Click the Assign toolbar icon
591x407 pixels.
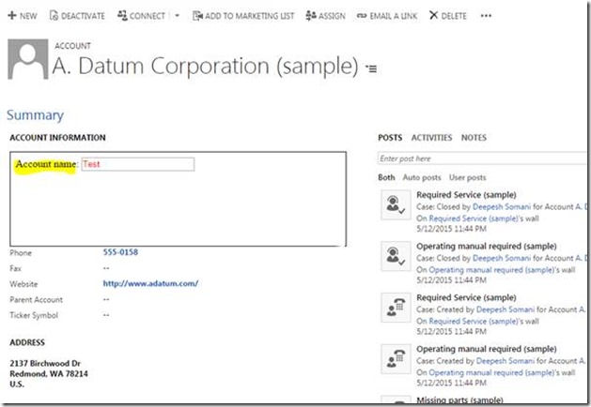pyautogui.click(x=311, y=16)
